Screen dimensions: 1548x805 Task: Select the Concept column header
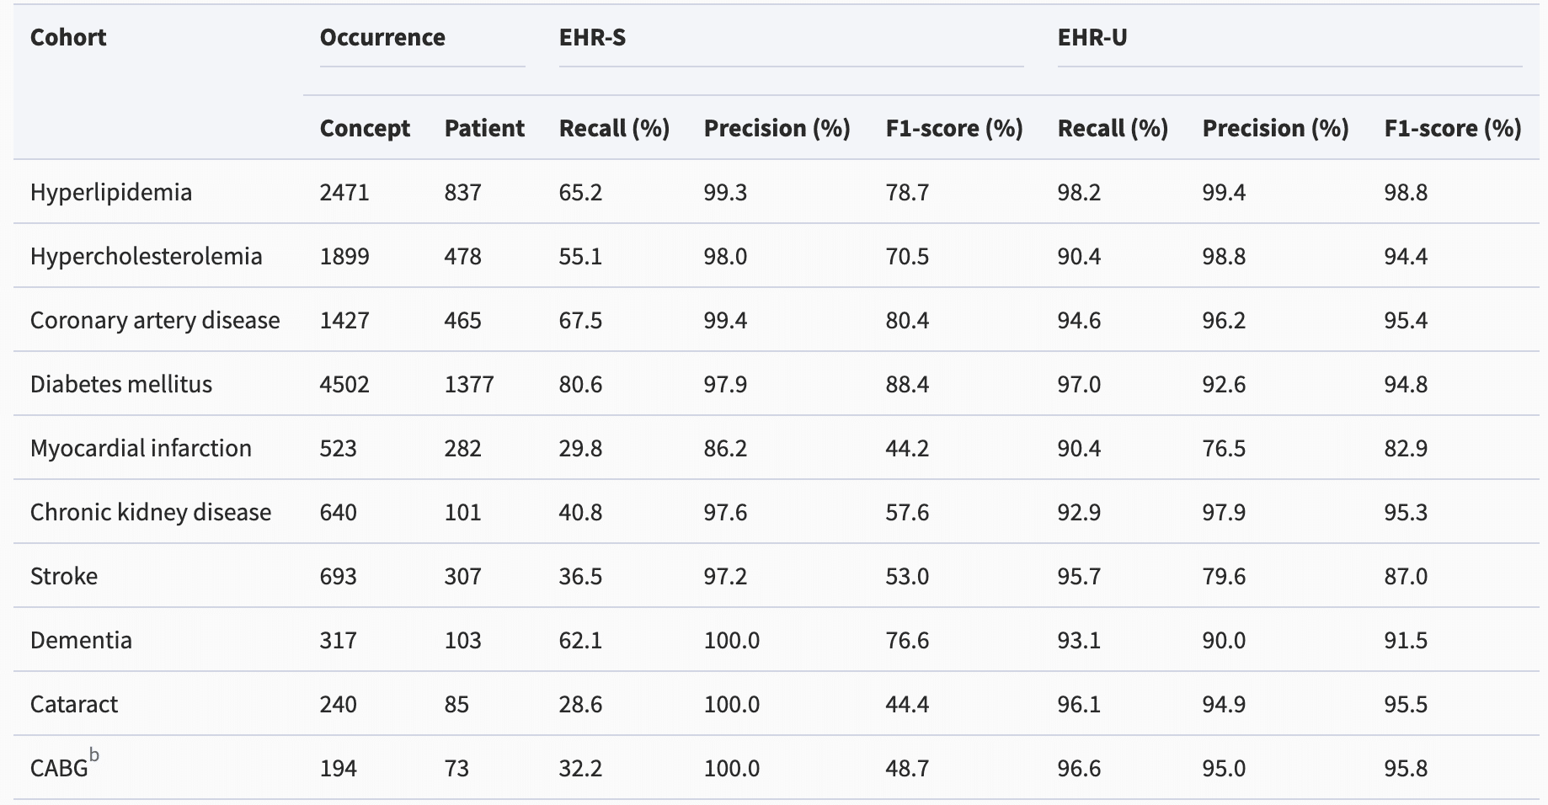365,128
